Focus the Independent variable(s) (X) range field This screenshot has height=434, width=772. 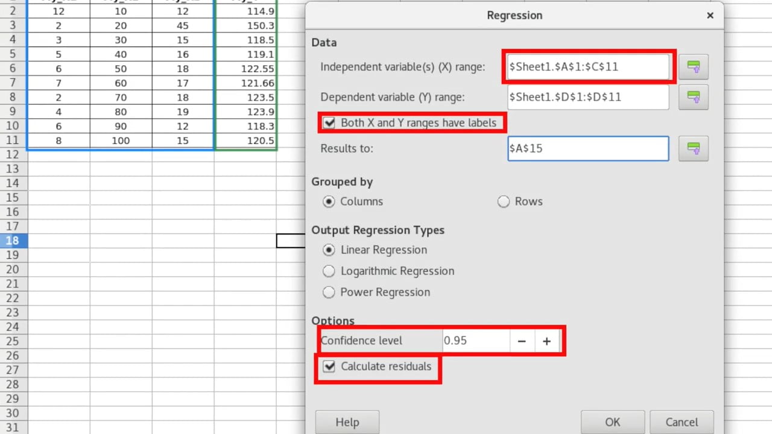[x=588, y=67]
